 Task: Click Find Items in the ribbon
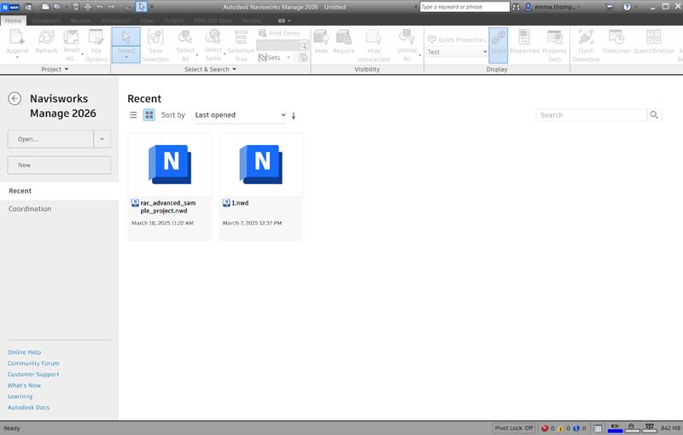pos(279,33)
